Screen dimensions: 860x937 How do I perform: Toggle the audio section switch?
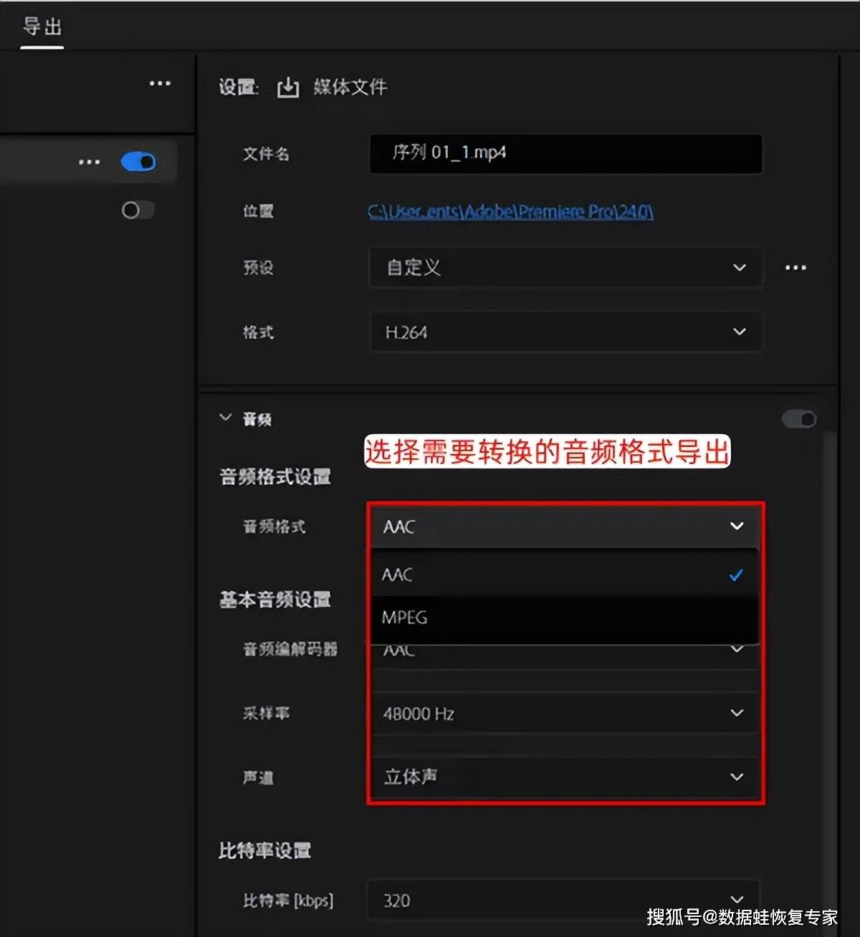tap(798, 419)
